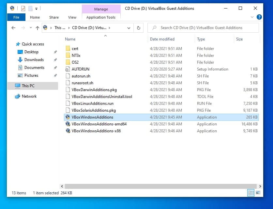Sort files by the Date modified column
Image resolution: width=273 pixels, height=209 pixels.
click(x=162, y=39)
